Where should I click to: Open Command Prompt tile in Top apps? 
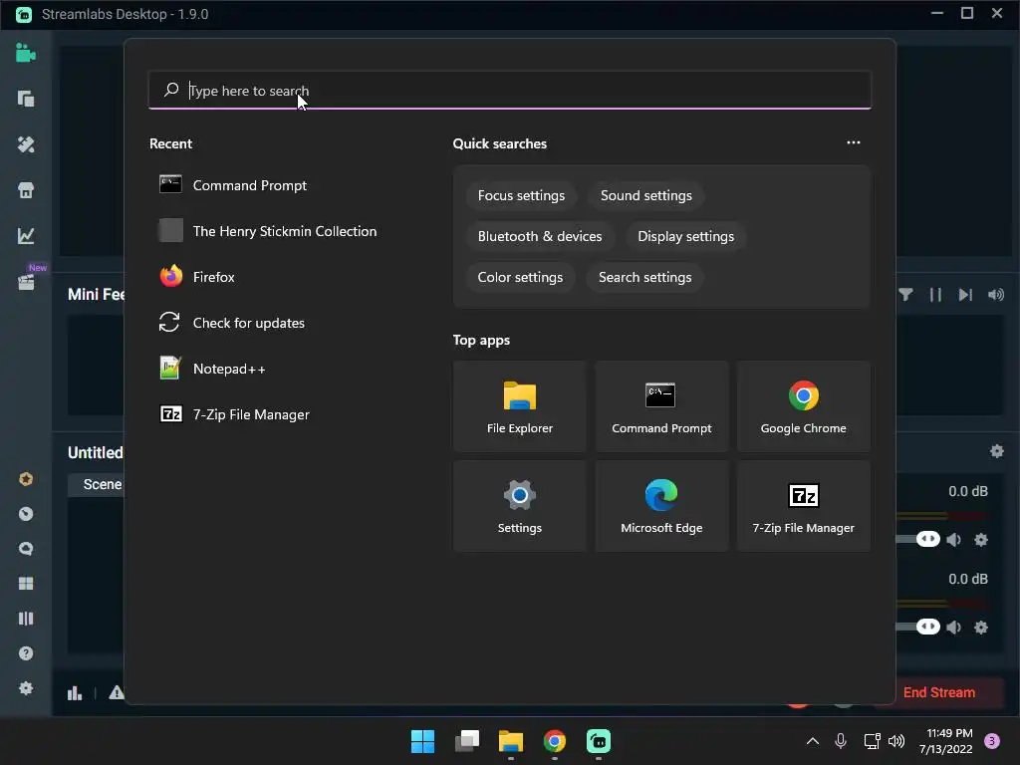point(661,406)
